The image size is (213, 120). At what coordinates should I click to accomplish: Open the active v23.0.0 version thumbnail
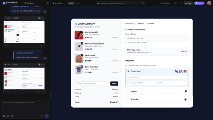coord(24,78)
